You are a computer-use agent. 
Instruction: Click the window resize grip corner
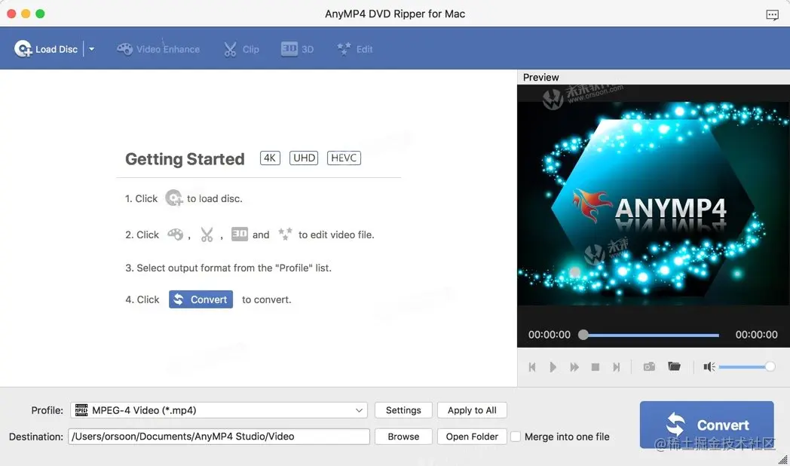(783, 459)
